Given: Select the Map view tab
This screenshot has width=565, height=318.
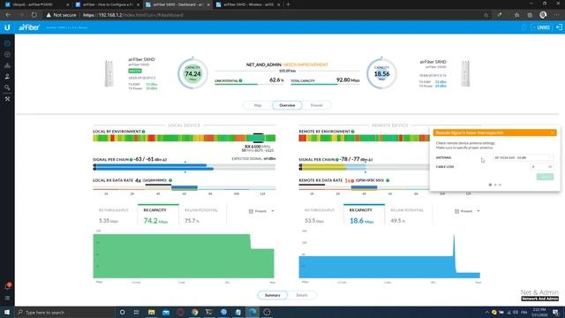Looking at the screenshot, I should pyautogui.click(x=258, y=105).
